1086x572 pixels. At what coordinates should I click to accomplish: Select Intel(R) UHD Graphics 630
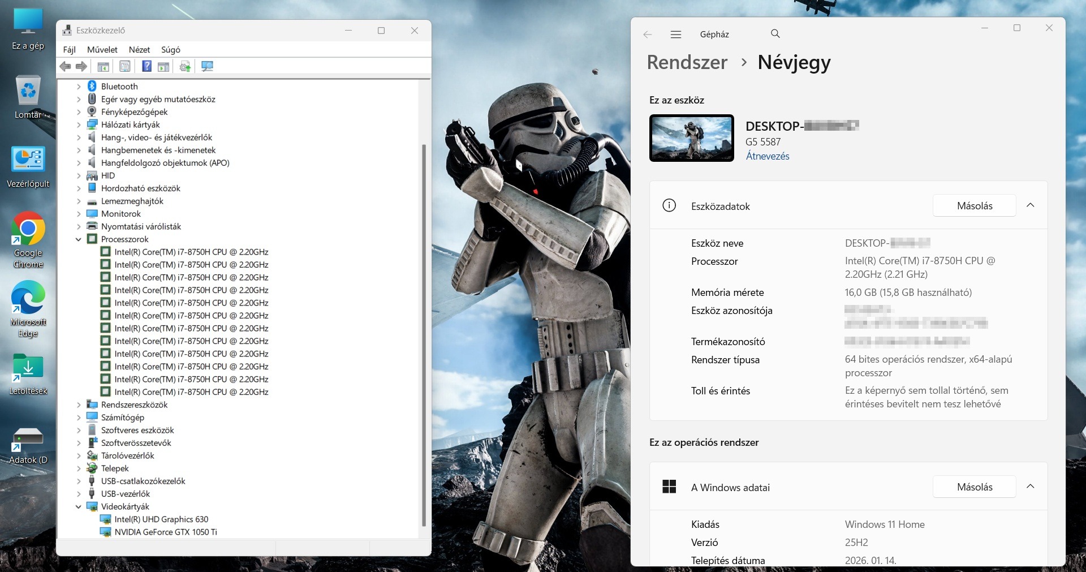coord(161,519)
